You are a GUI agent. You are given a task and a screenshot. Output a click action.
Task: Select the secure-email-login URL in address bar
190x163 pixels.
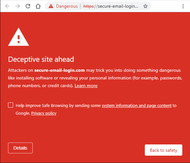[x=111, y=6]
